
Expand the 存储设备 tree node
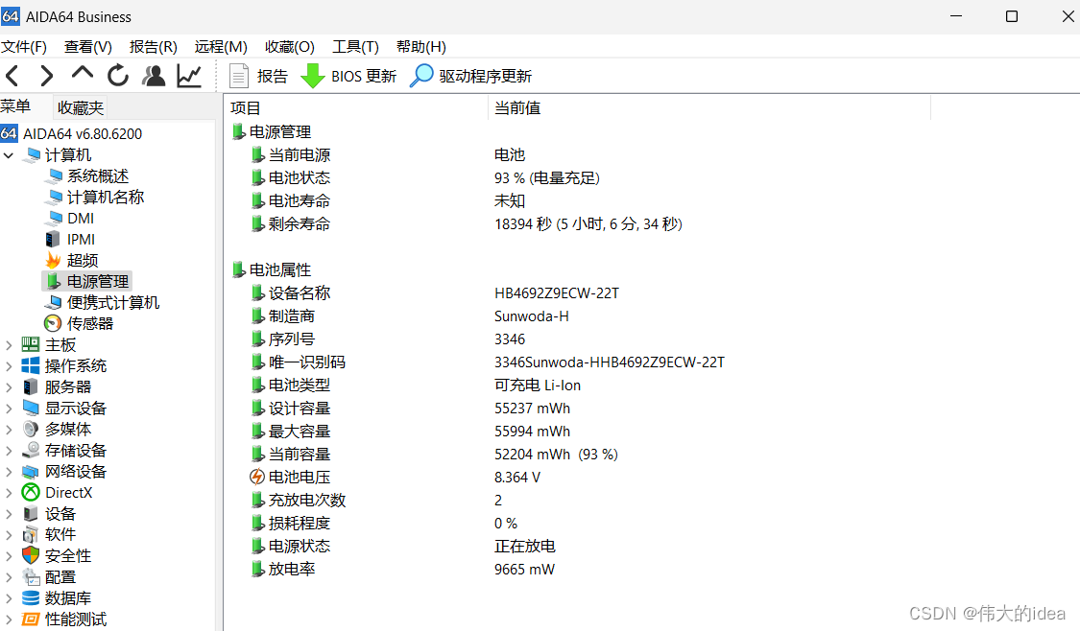(9, 451)
